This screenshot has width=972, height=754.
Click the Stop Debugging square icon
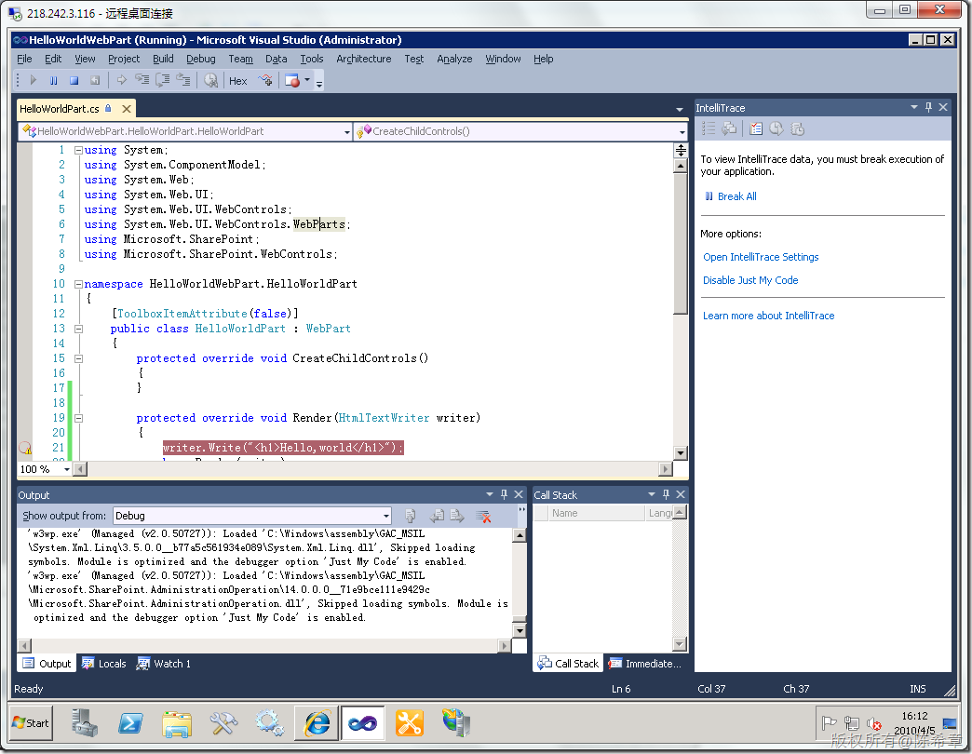74,81
